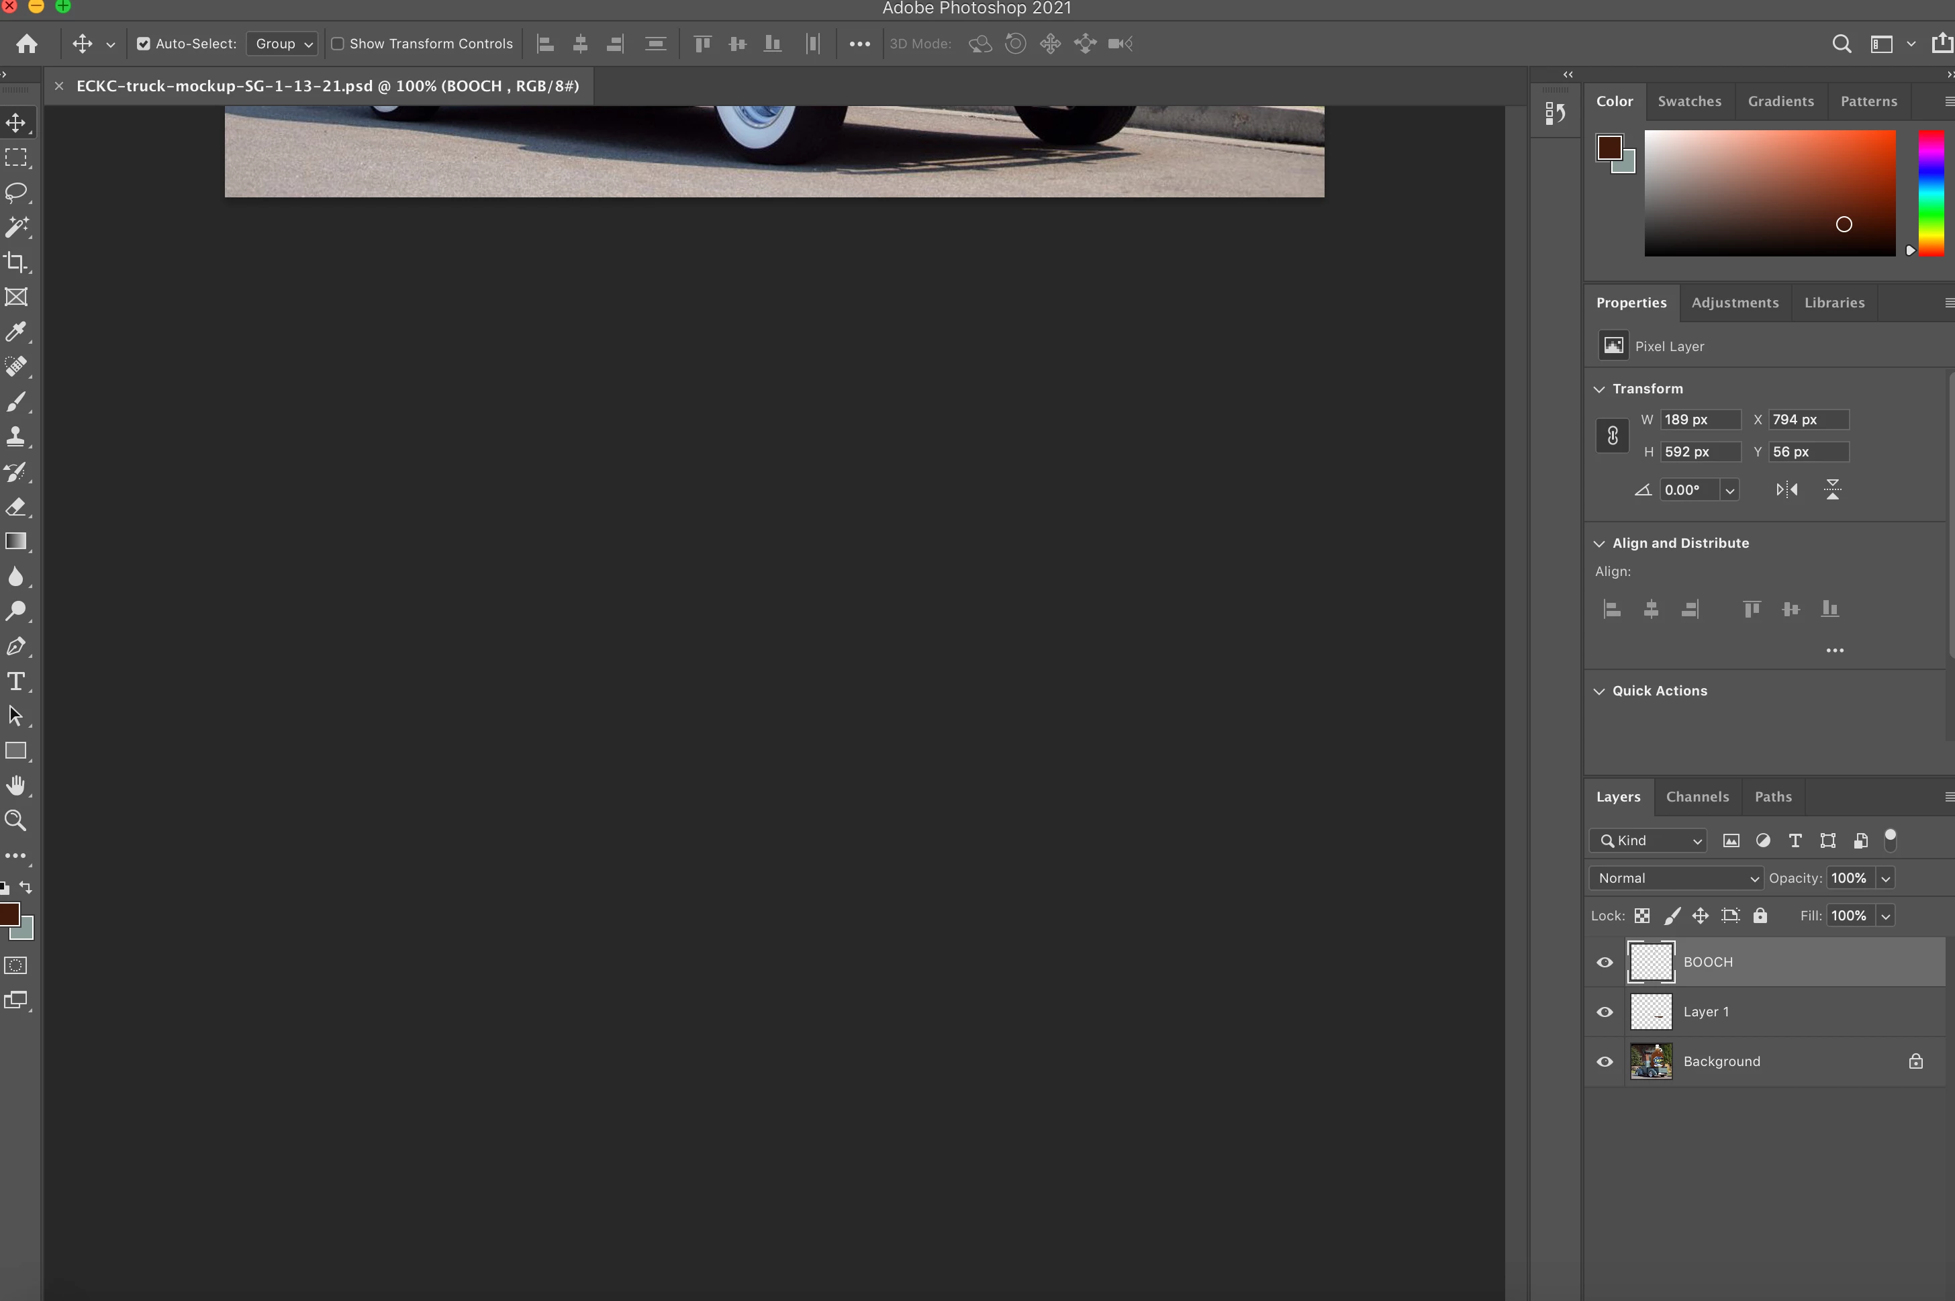1955x1301 pixels.
Task: Select the Hand tool
Action: point(15,785)
